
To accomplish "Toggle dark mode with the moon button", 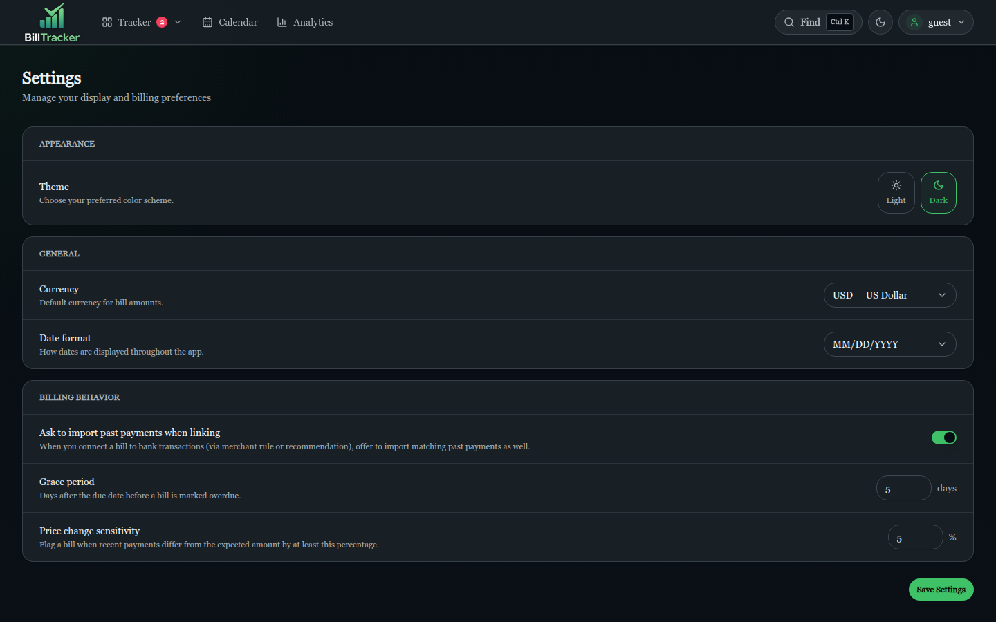I will pos(880,22).
